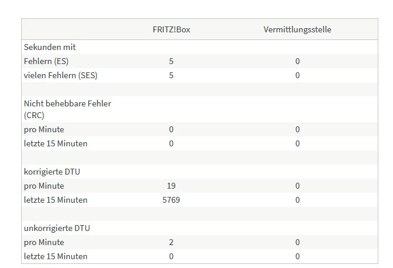Viewport: 393px width, 268px height.
Task: Click "pro Minute" label under CRC section
Action: (44, 129)
